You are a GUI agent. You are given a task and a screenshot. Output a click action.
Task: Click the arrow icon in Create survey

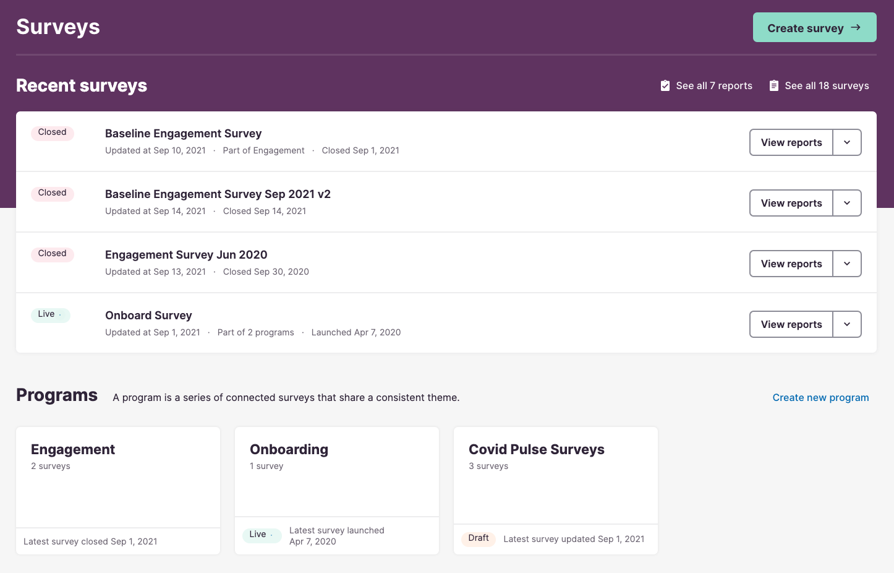click(x=856, y=27)
